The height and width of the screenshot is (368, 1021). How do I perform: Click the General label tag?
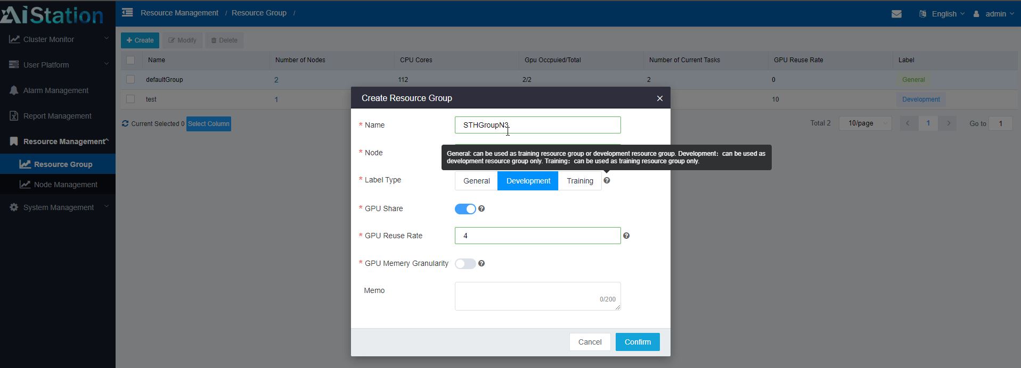point(913,80)
